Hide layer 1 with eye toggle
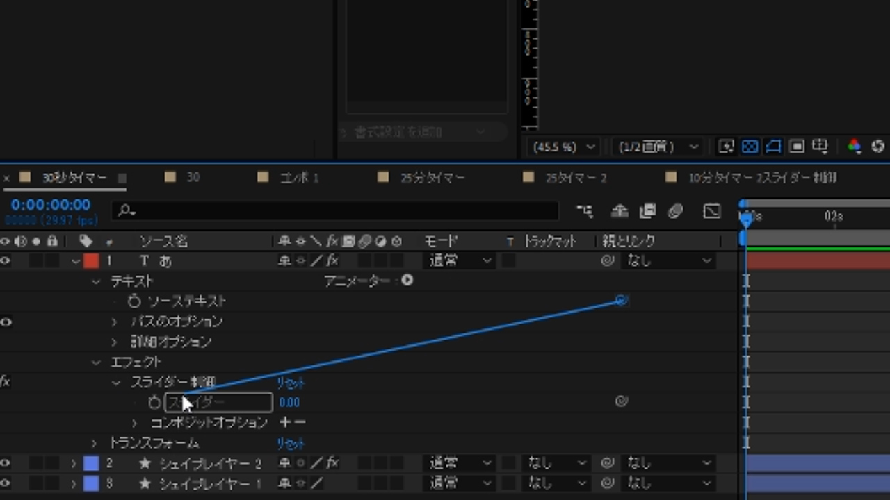 (x=6, y=261)
